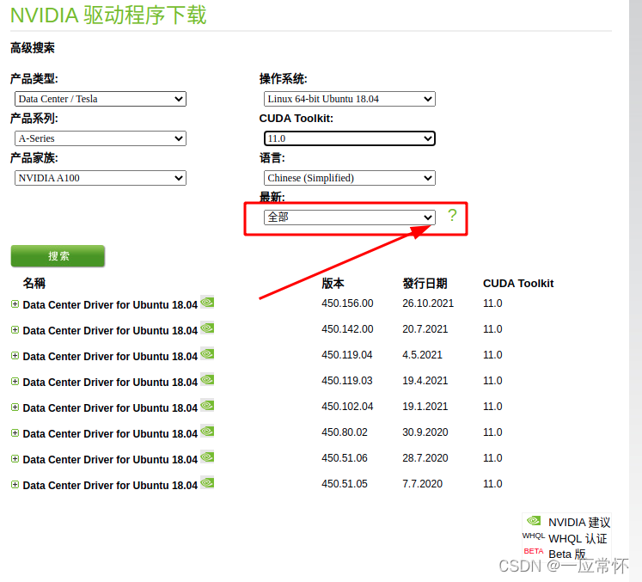Click NVIDIA recommended icon on 450.80.02 row
This screenshot has height=582, width=642.
207,431
